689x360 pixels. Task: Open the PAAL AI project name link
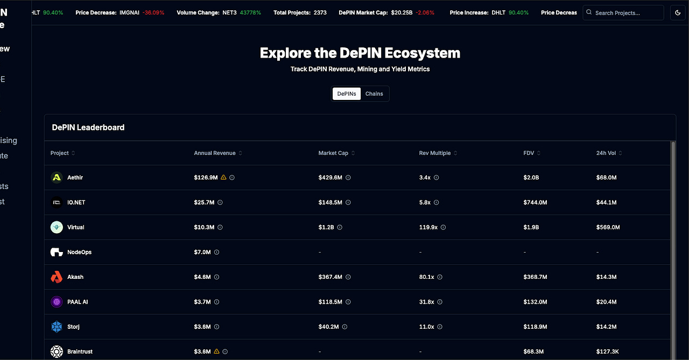point(78,302)
